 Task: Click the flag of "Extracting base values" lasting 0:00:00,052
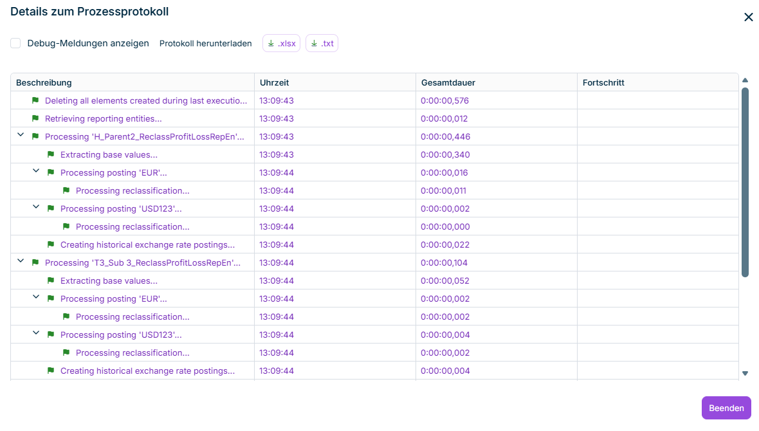pos(51,280)
